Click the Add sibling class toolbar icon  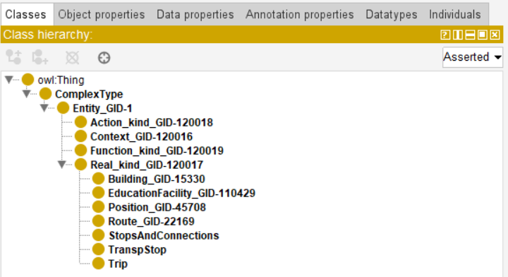[40, 57]
